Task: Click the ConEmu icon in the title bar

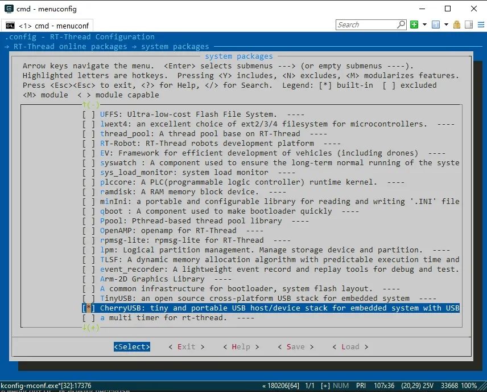Action: (9, 9)
